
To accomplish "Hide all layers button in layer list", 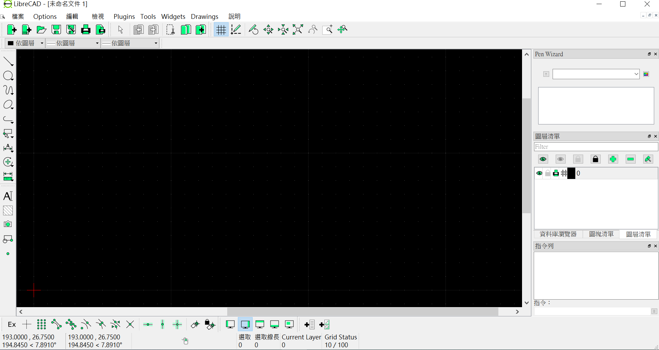I will click(560, 159).
